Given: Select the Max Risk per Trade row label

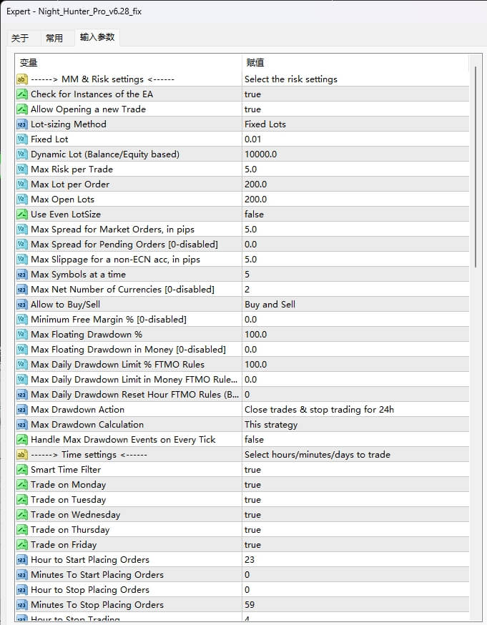Looking at the screenshot, I should point(72,169).
